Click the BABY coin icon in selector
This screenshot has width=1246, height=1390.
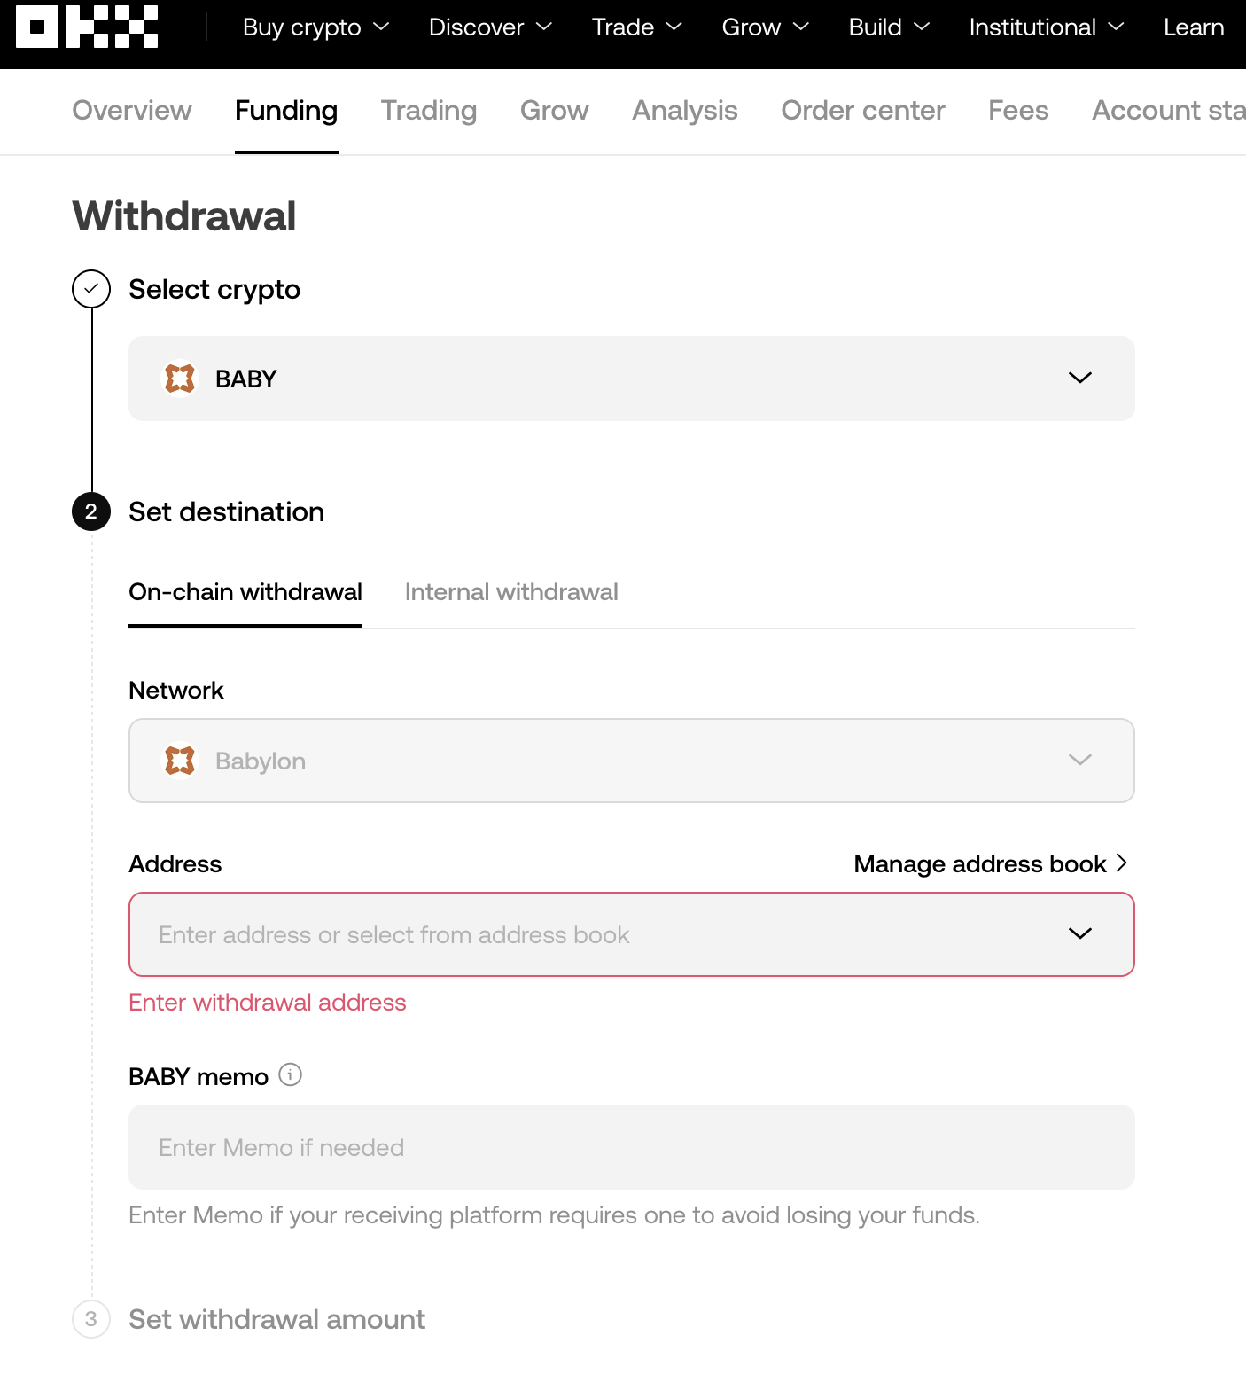pos(180,379)
